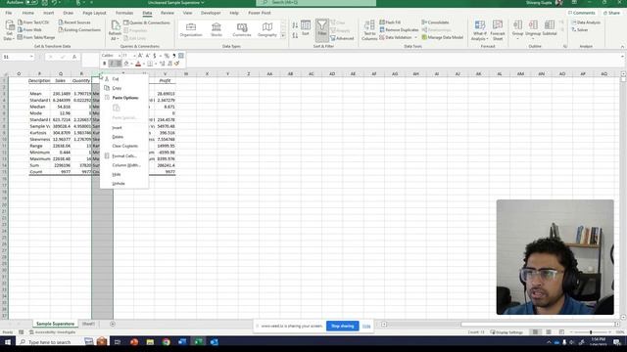Open the Queries & Connections pane

(147, 22)
